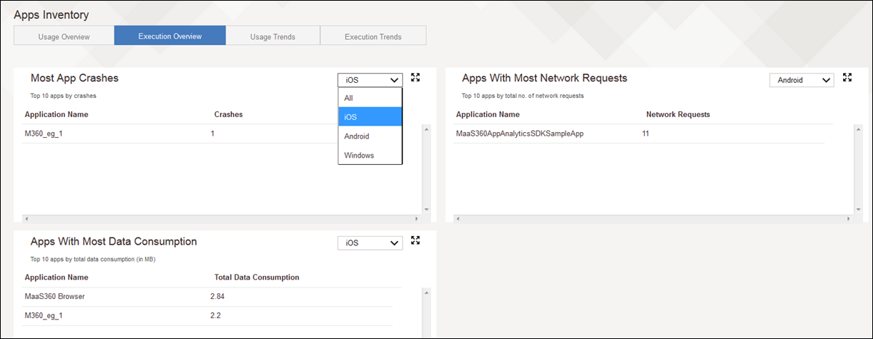Pick Android from the crashes platform list
The height and width of the screenshot is (339, 873).
369,136
